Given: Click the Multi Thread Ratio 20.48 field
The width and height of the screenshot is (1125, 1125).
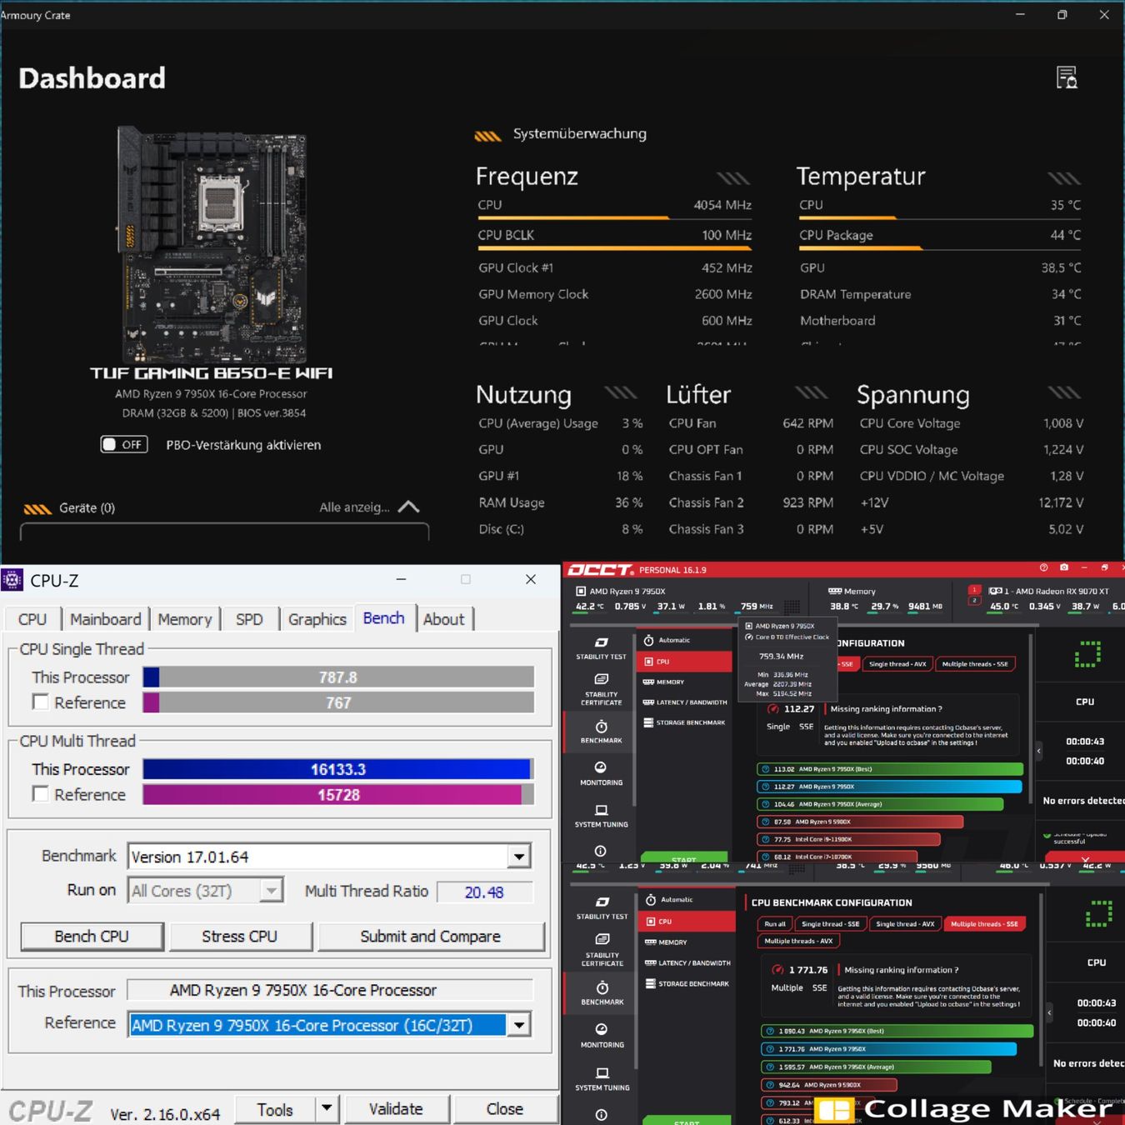Looking at the screenshot, I should pos(484,892).
